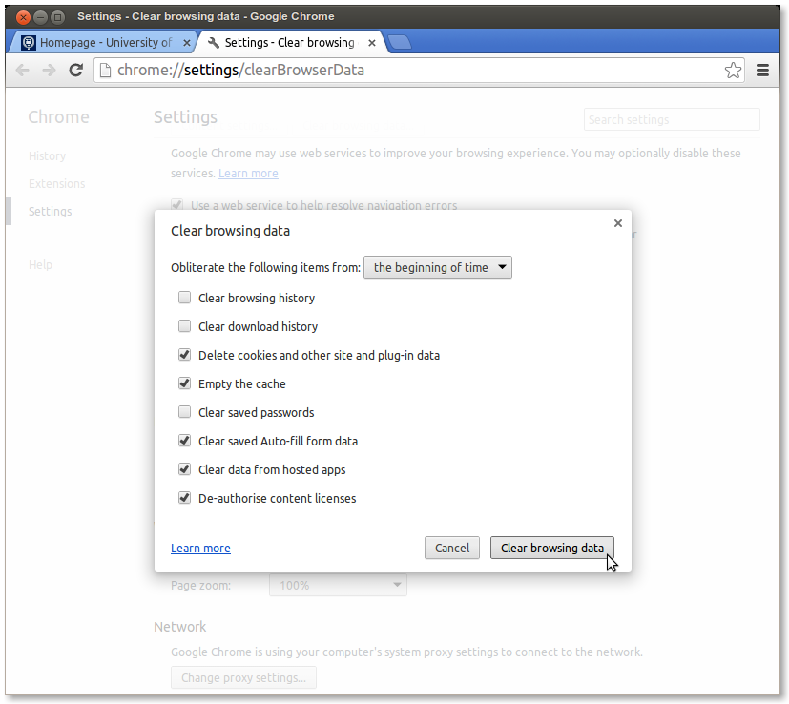Viewport: 789px width, 704px height.
Task: Focus the address bar URL
Action: point(418,70)
